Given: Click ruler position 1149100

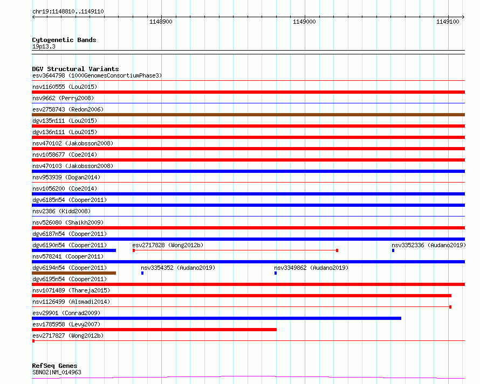Looking at the screenshot, I should (x=448, y=22).
